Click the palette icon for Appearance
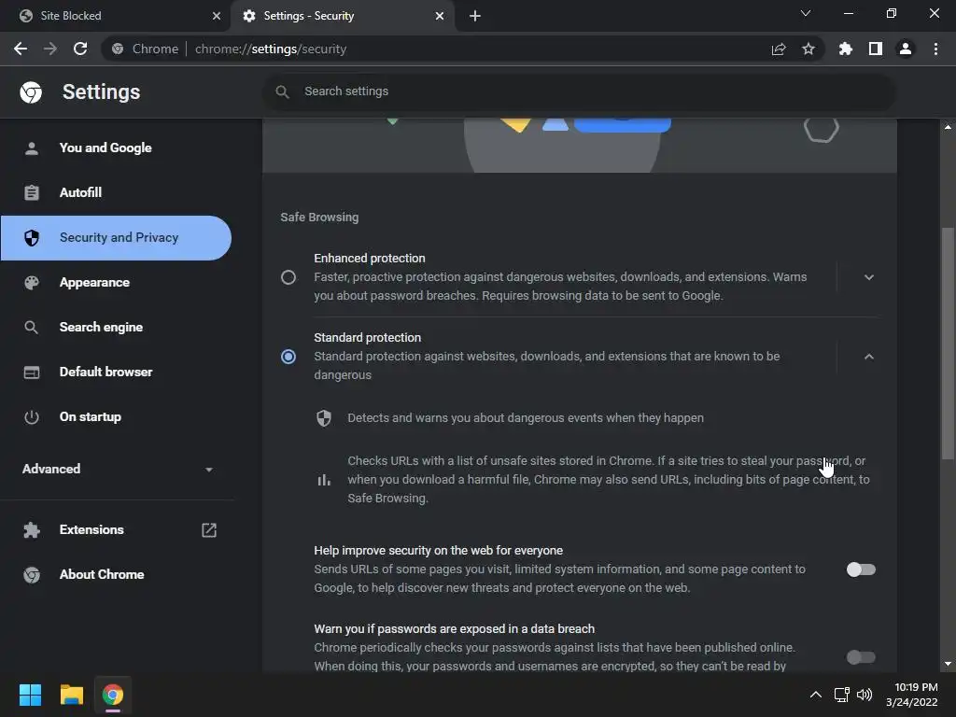This screenshot has height=717, width=956. coord(32,282)
